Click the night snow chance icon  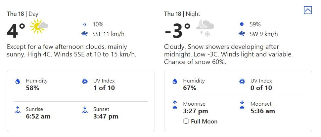click(x=242, y=24)
